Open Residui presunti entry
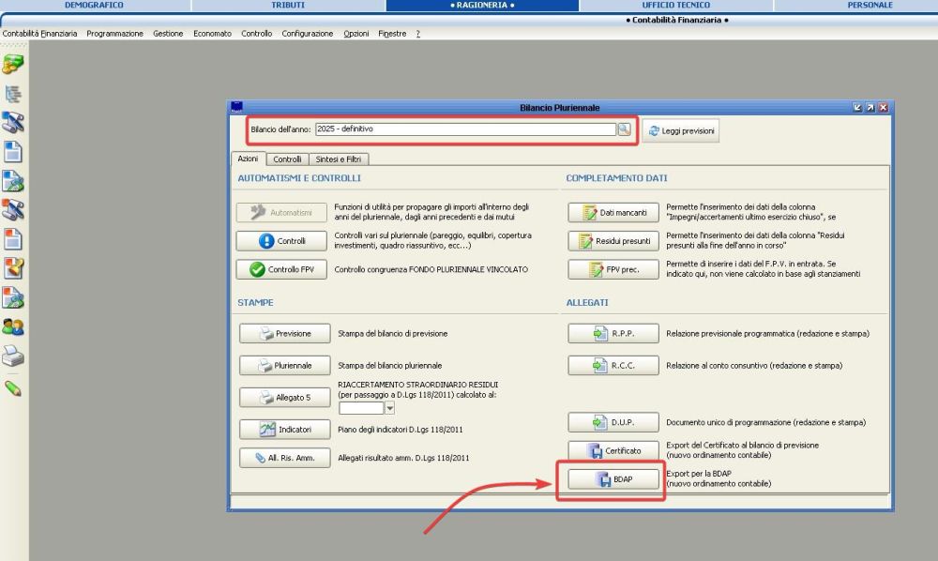 (x=613, y=240)
